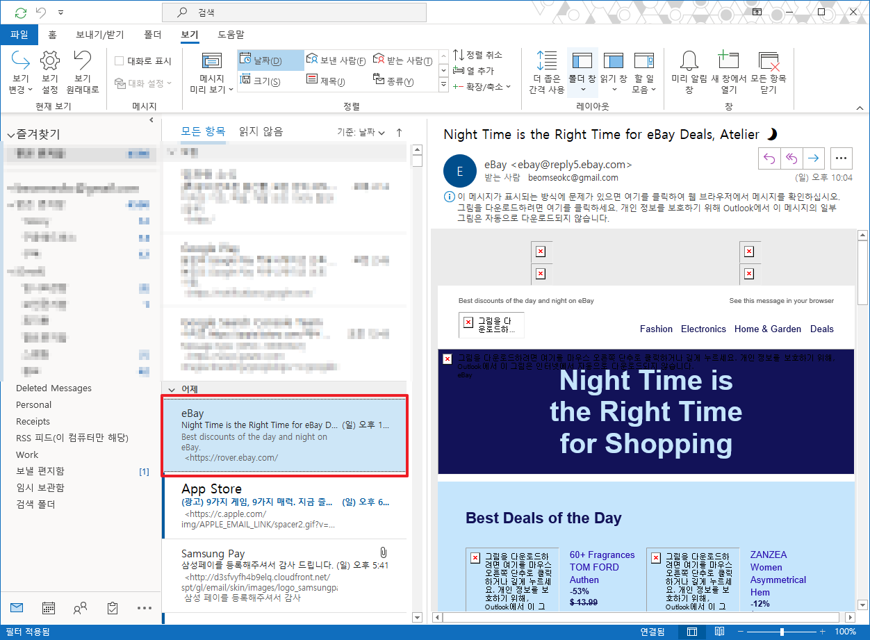Select the Receipts folder
This screenshot has height=640, width=870.
point(33,422)
